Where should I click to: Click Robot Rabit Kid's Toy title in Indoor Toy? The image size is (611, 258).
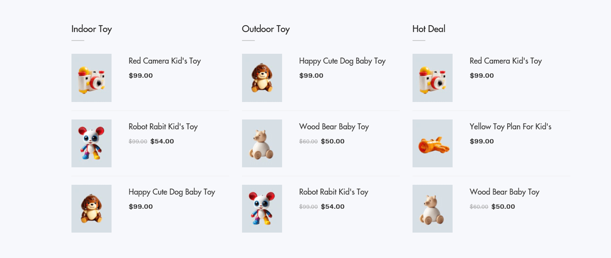163,127
